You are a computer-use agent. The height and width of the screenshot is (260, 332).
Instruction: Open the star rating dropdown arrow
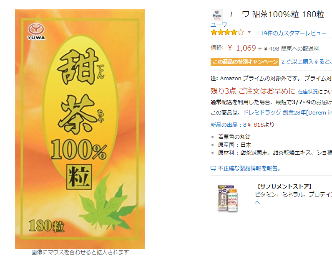pos(249,32)
